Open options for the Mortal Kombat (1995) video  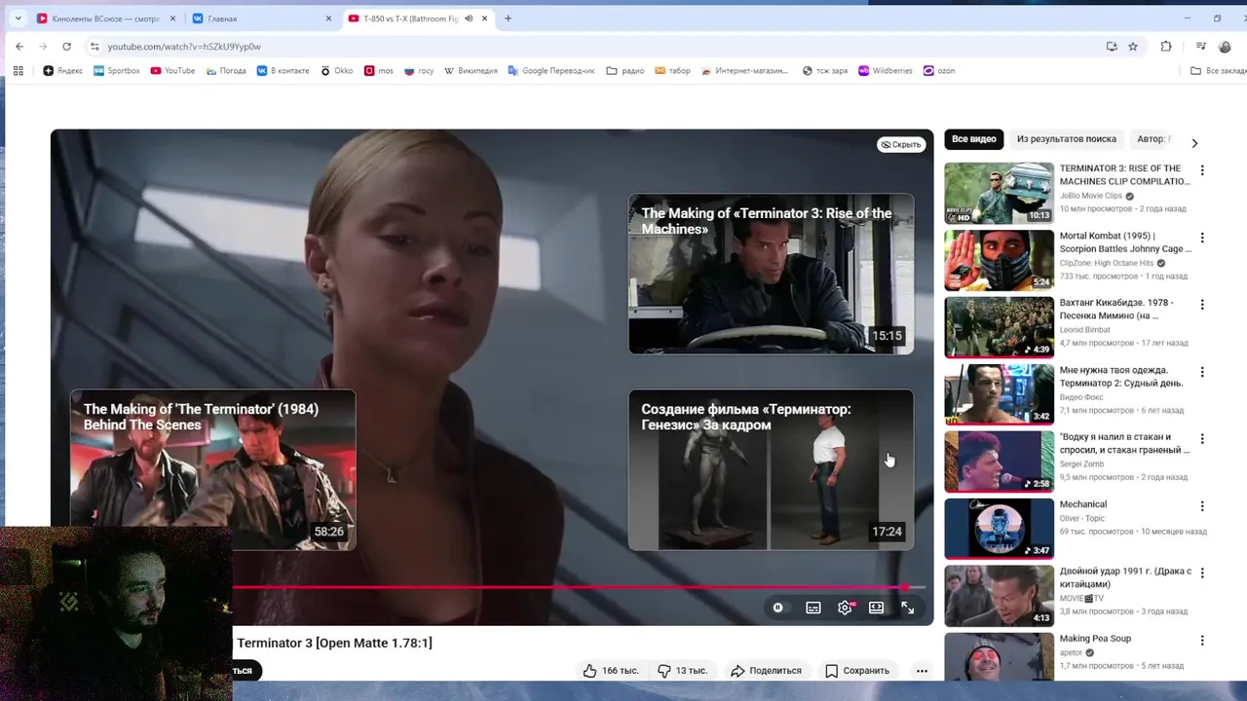(x=1202, y=238)
